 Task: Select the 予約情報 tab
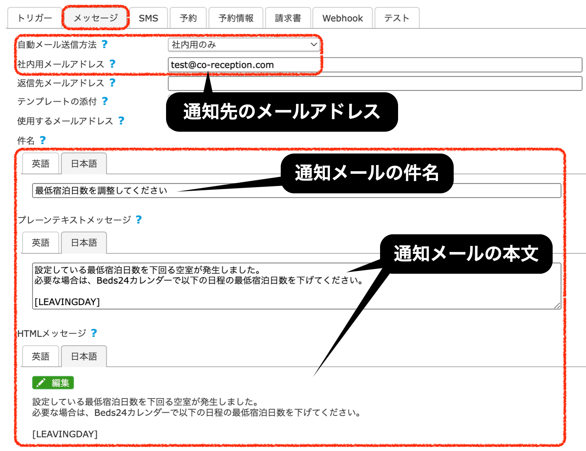[x=236, y=18]
